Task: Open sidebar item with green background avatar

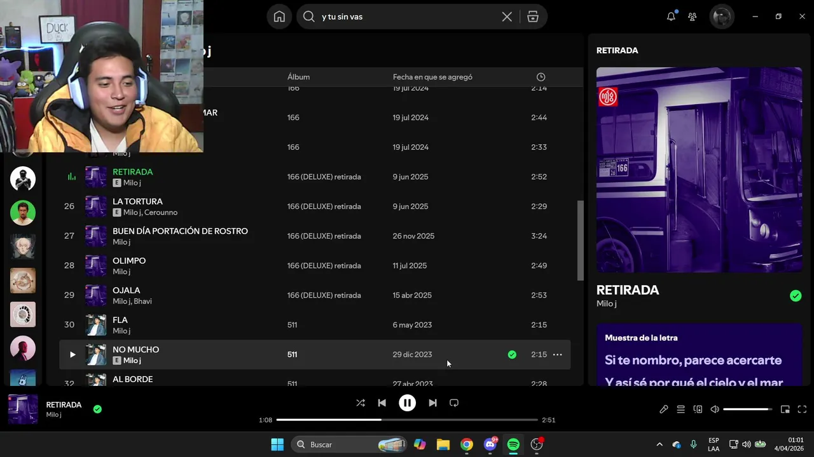Action: pyautogui.click(x=23, y=213)
